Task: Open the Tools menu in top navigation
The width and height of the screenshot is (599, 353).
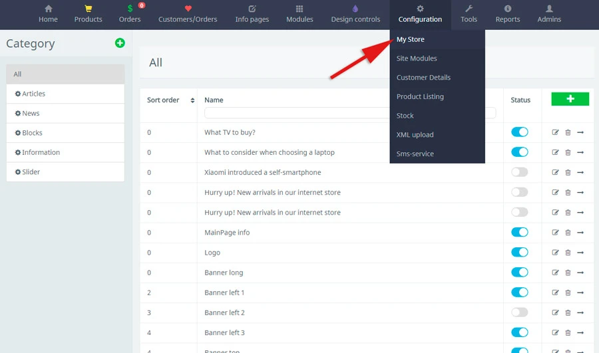Action: click(469, 14)
